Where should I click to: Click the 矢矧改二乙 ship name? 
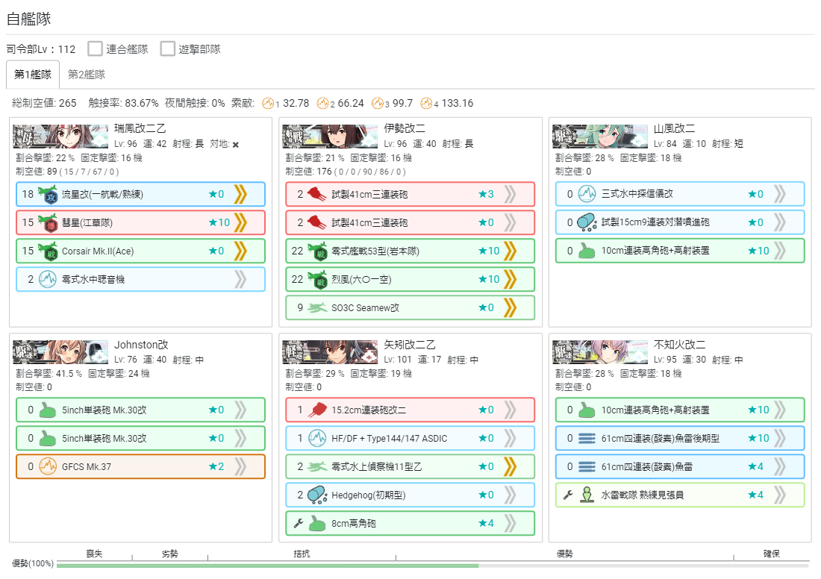tap(410, 345)
